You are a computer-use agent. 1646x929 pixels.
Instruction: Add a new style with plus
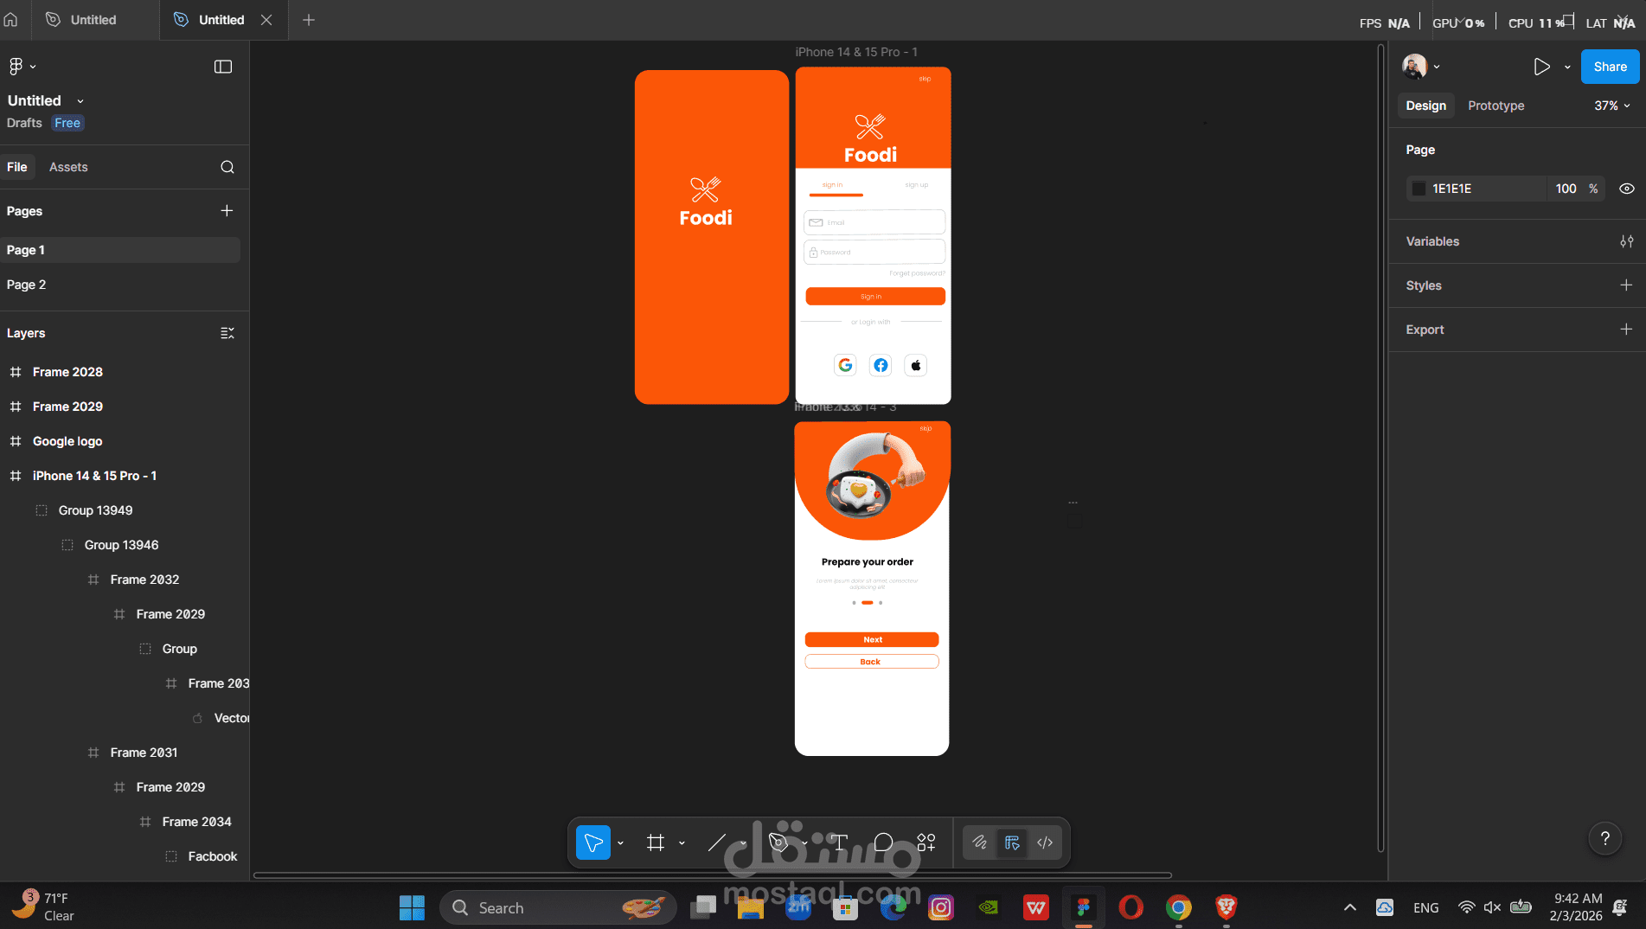[x=1626, y=285]
